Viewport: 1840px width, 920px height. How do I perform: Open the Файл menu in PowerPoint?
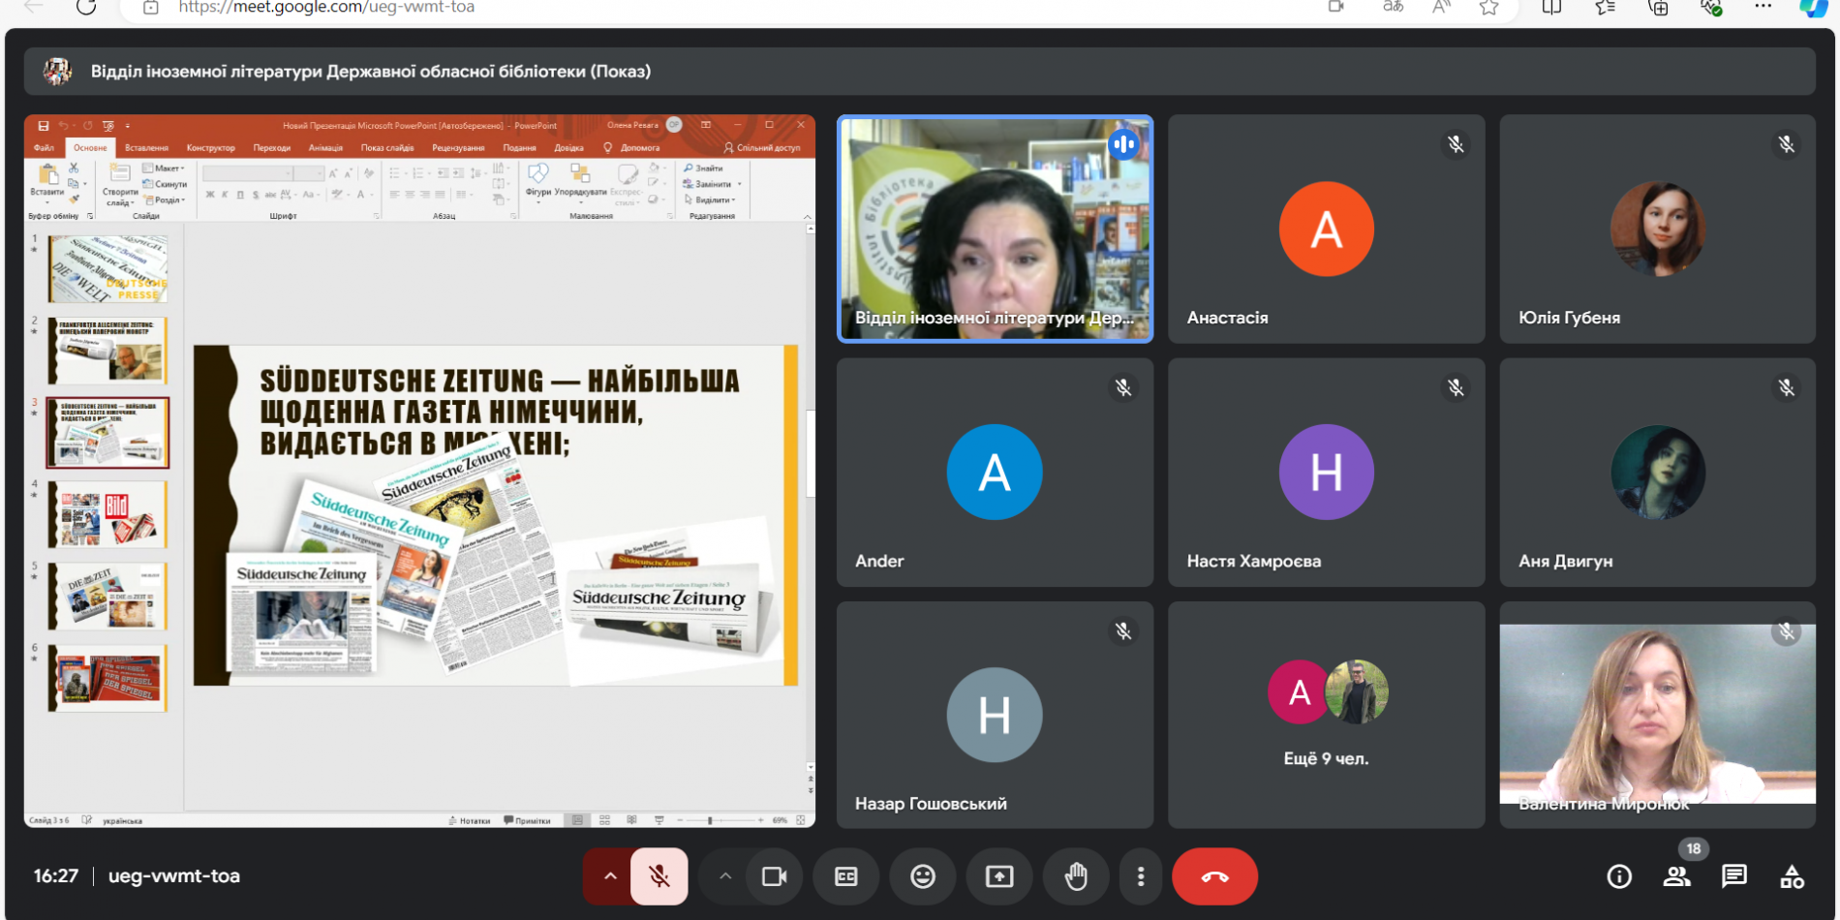coord(44,148)
